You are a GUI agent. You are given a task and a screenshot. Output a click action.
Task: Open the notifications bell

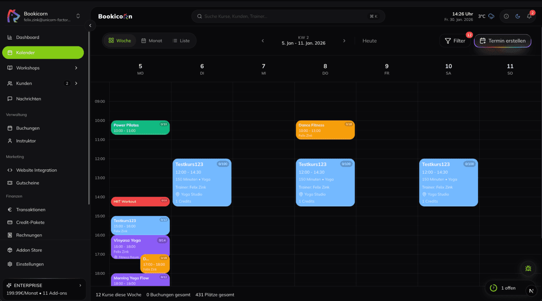[x=529, y=16]
